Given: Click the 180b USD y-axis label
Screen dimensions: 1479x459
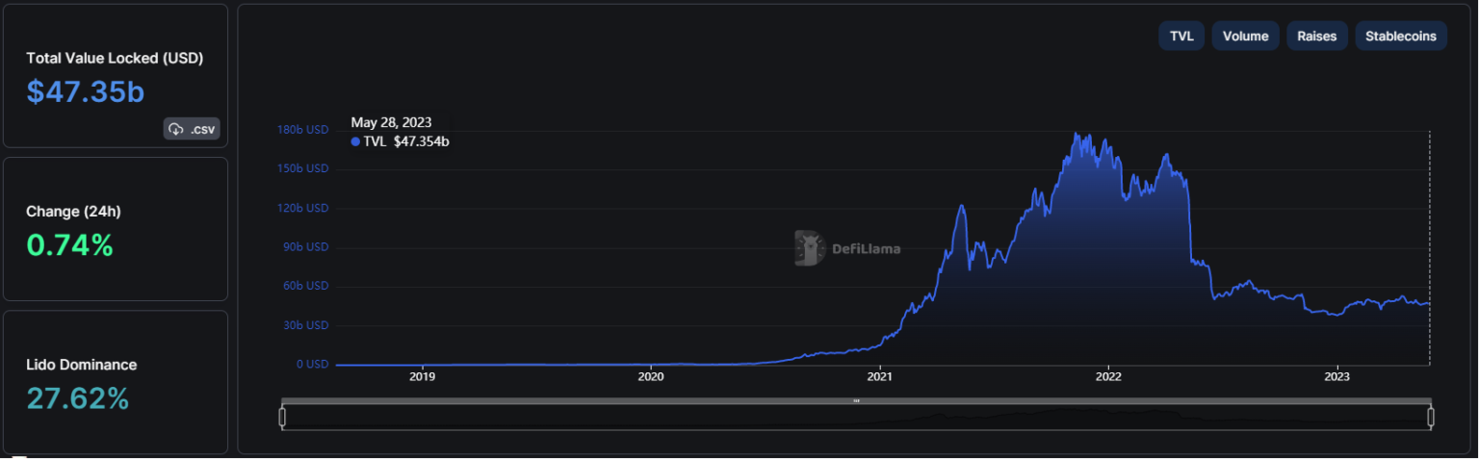Looking at the screenshot, I should click(x=304, y=130).
